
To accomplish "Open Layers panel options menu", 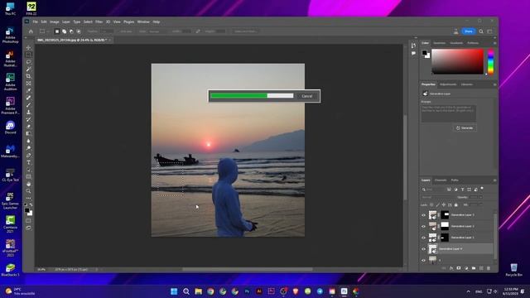I will click(494, 180).
